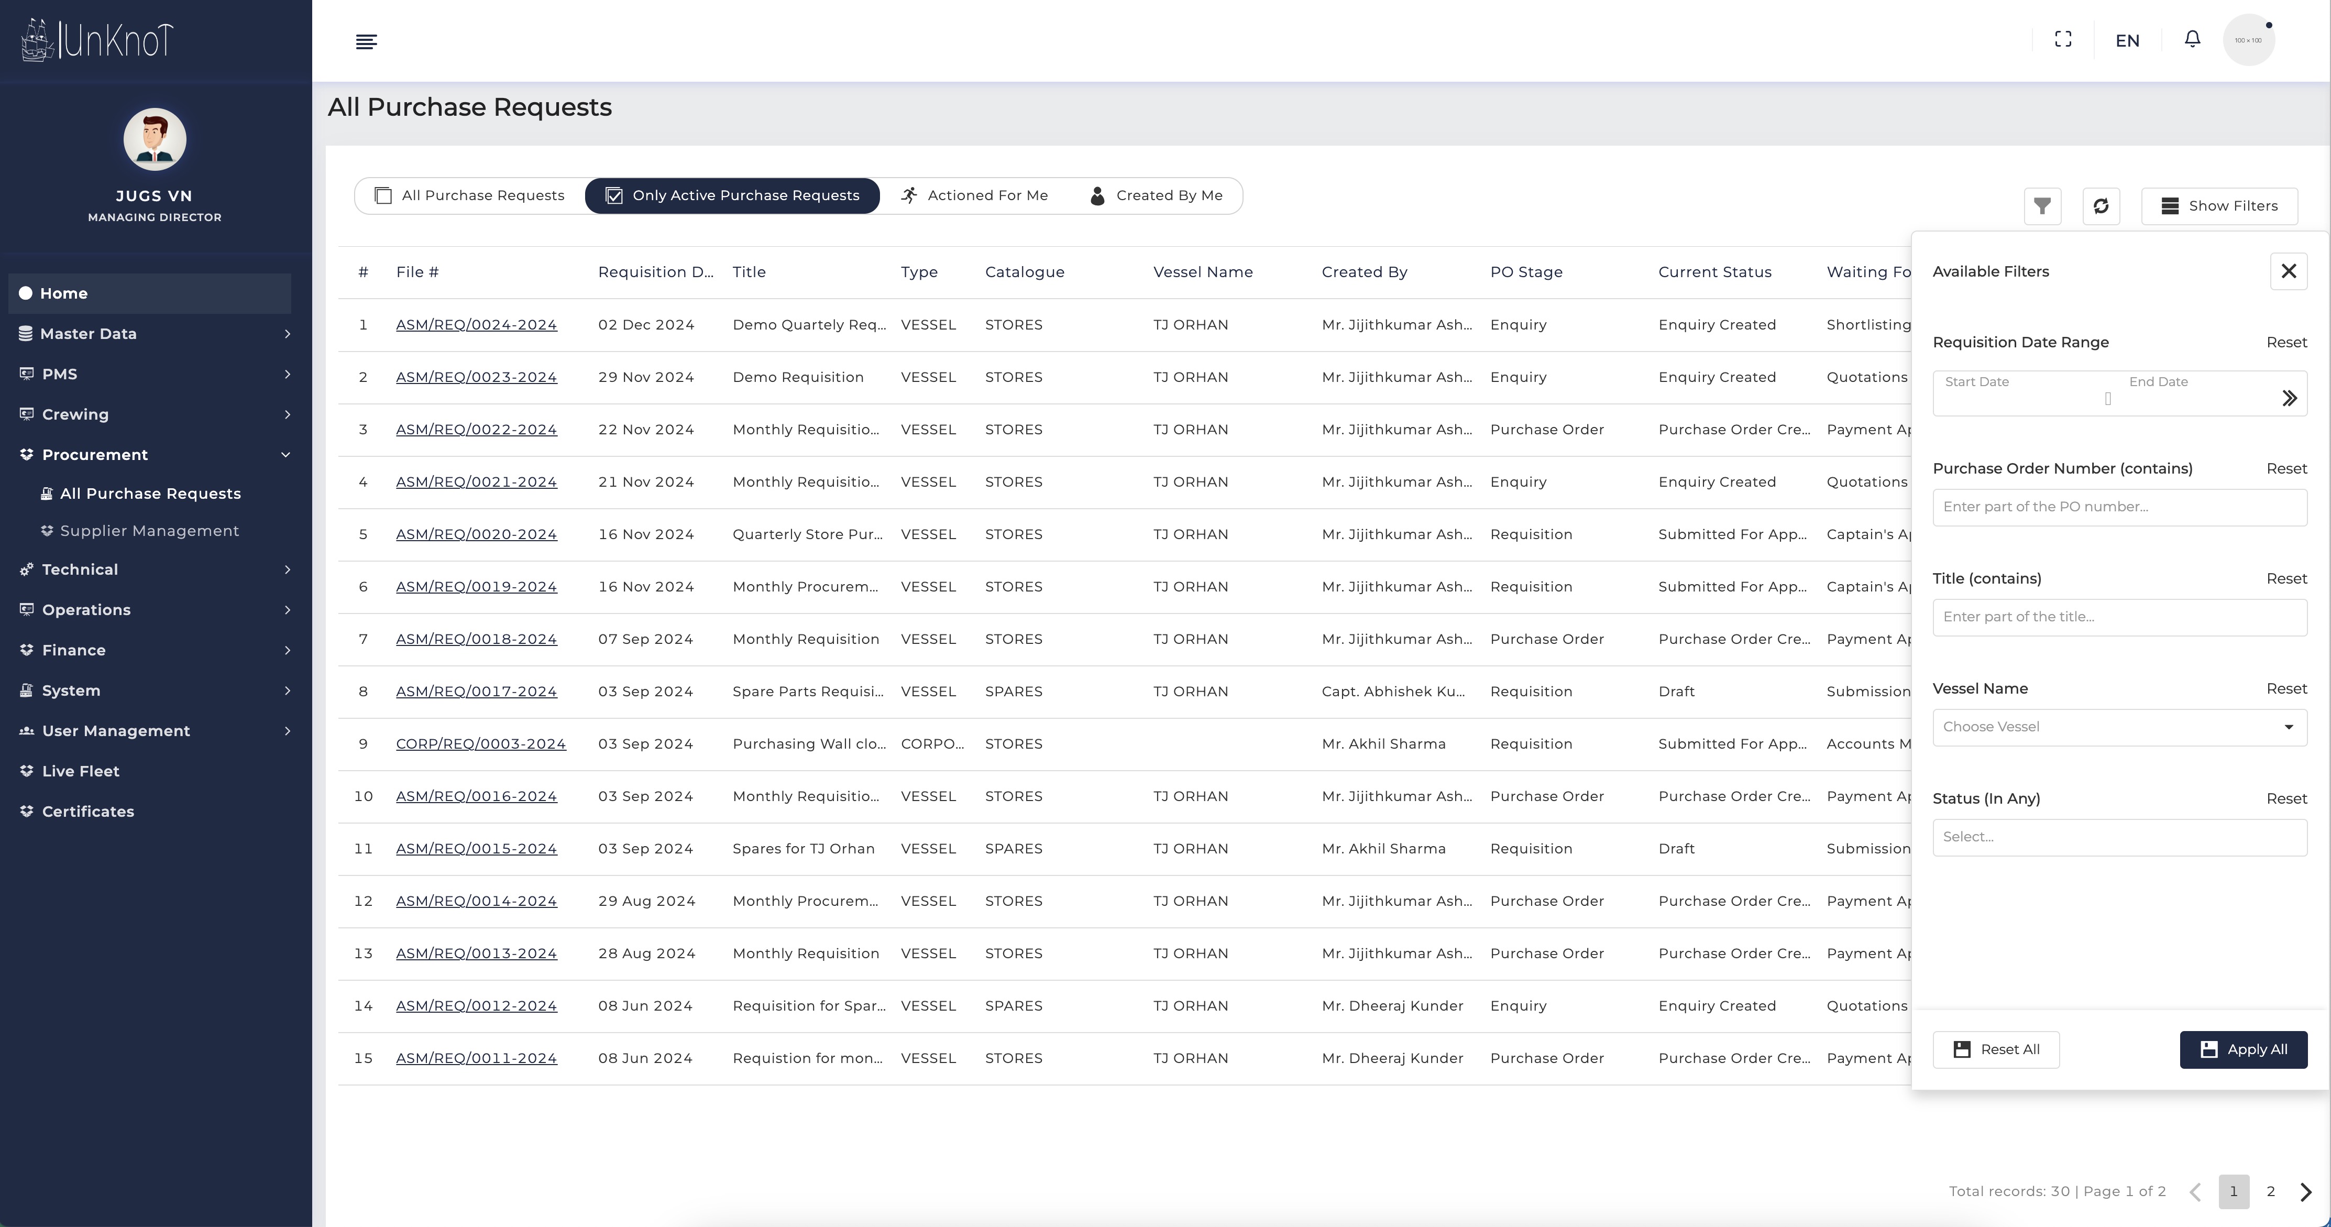The height and width of the screenshot is (1227, 2331).
Task: Enter fullscreen mode icon
Action: click(x=2063, y=40)
